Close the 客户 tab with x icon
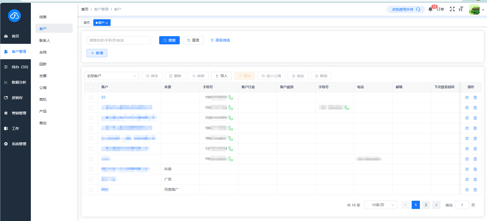Image resolution: width=487 pixels, height=221 pixels. pyautogui.click(x=107, y=23)
